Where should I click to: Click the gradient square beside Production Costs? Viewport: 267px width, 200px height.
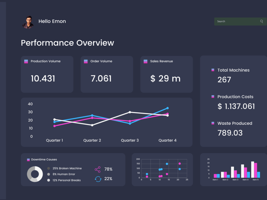(x=213, y=97)
